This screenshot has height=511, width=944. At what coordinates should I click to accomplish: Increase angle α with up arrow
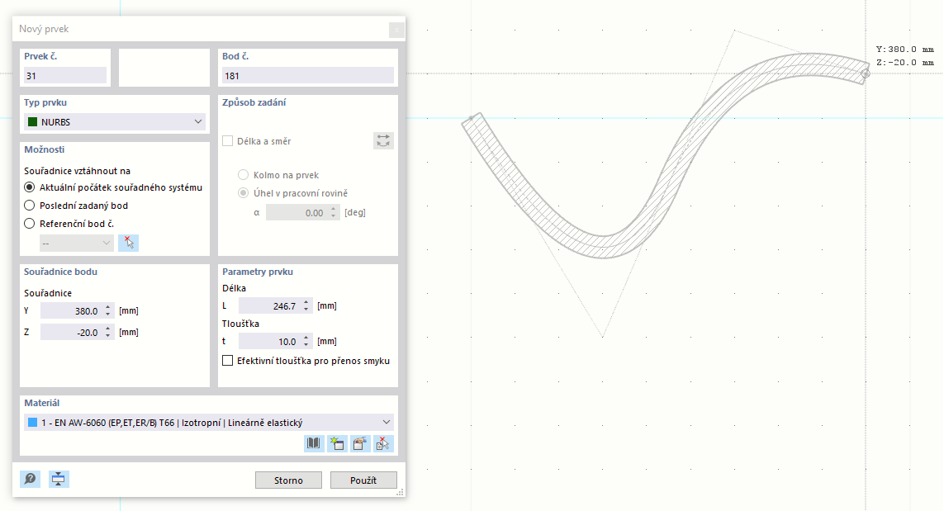(x=333, y=210)
